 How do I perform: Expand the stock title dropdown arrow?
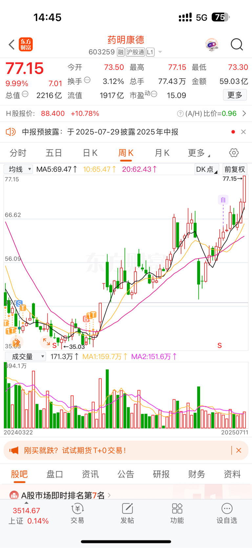coord(160,52)
